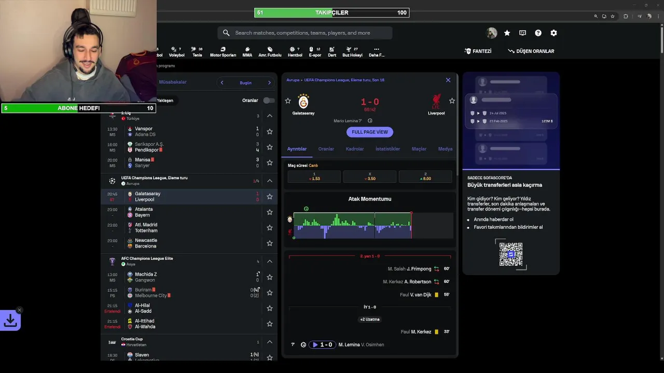The image size is (664, 373).
Task: Click the download arrow widget icon
Action: coord(10,321)
